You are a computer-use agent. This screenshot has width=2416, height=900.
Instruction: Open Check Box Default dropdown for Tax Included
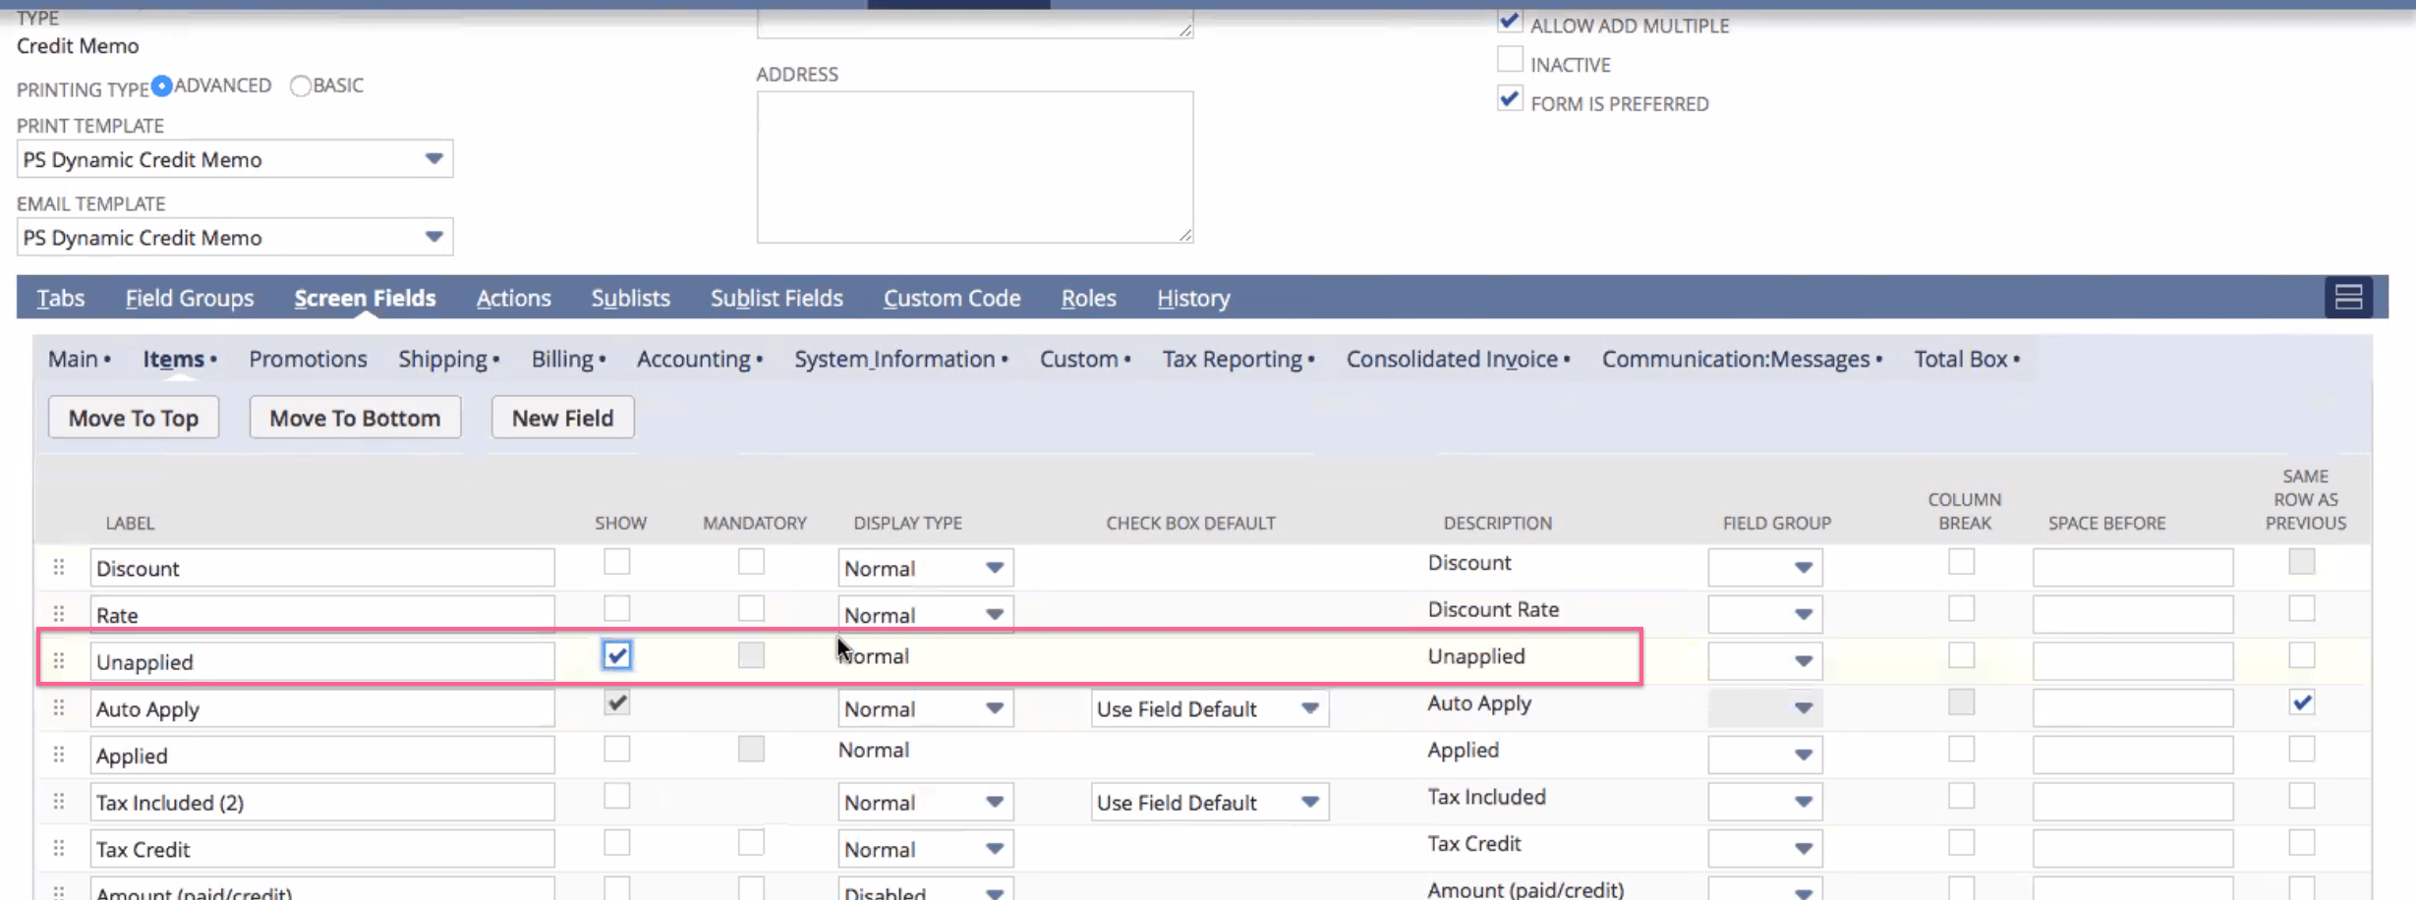tap(1308, 802)
